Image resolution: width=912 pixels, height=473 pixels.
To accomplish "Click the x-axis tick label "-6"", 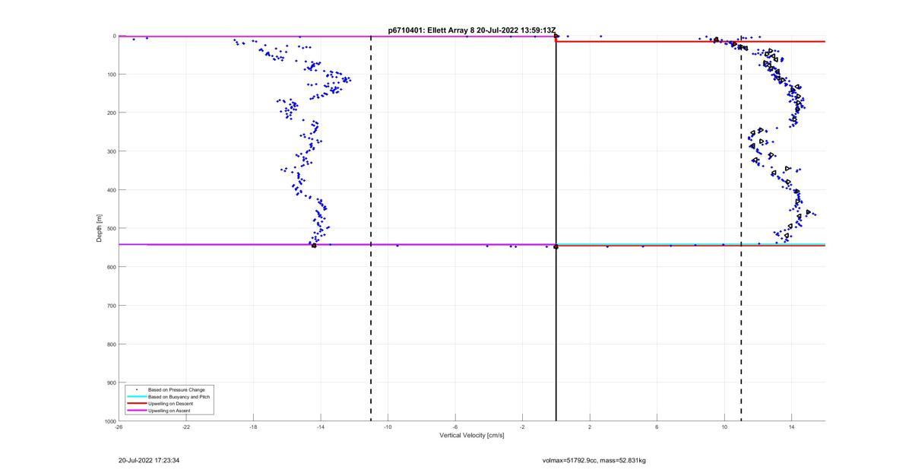I will tap(455, 427).
